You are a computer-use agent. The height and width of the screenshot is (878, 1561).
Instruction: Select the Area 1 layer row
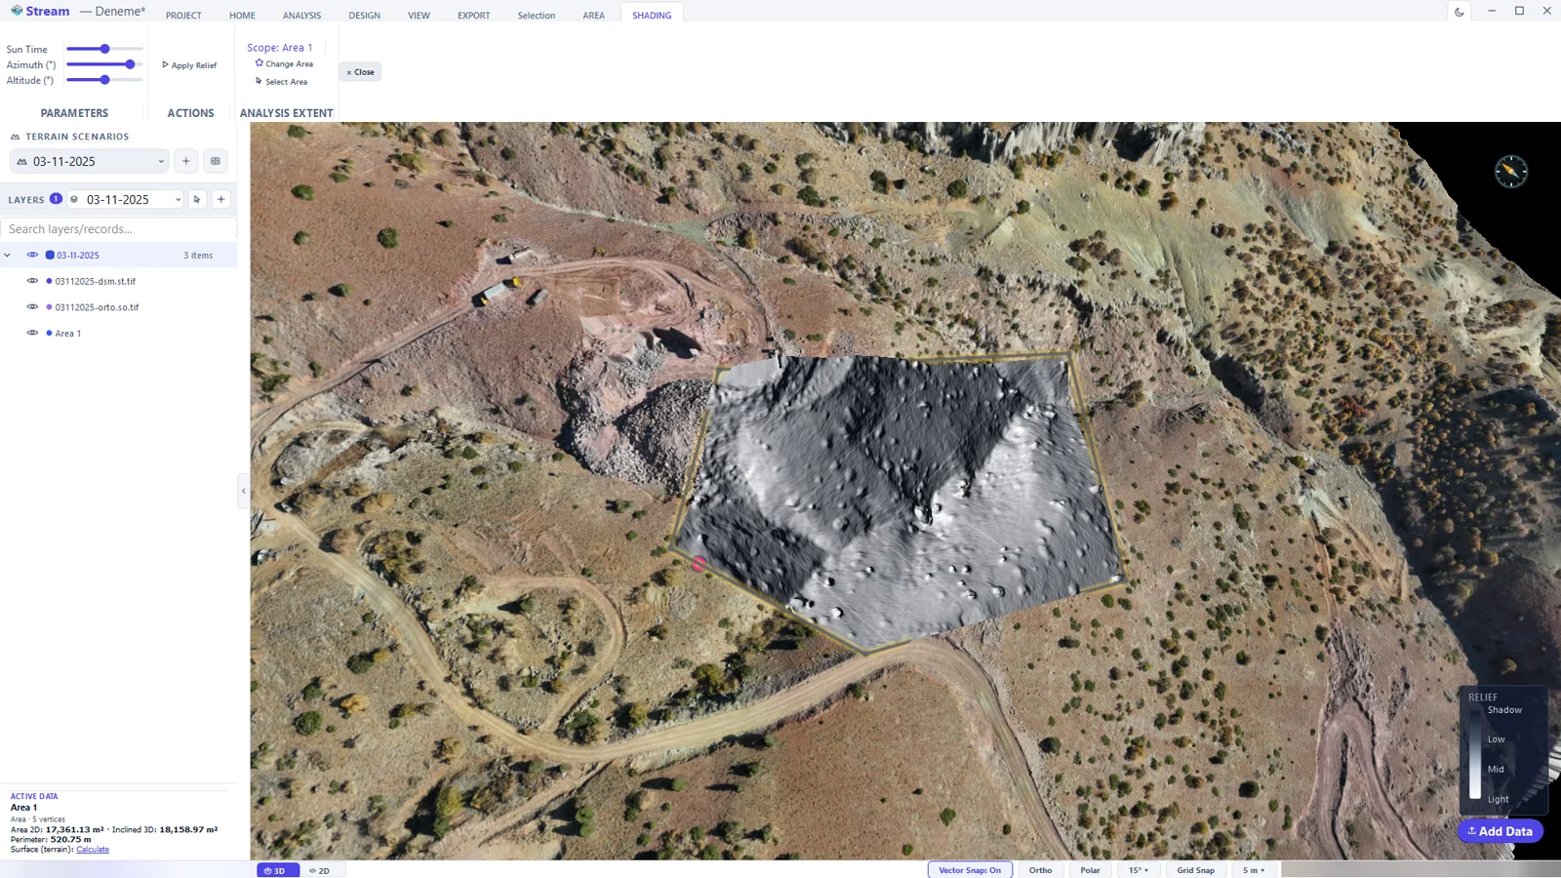(118, 333)
